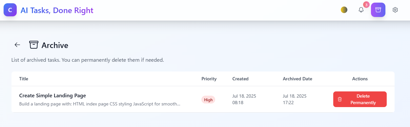Select the Priority column header
Screen dimensions: 410x127
tap(209, 79)
